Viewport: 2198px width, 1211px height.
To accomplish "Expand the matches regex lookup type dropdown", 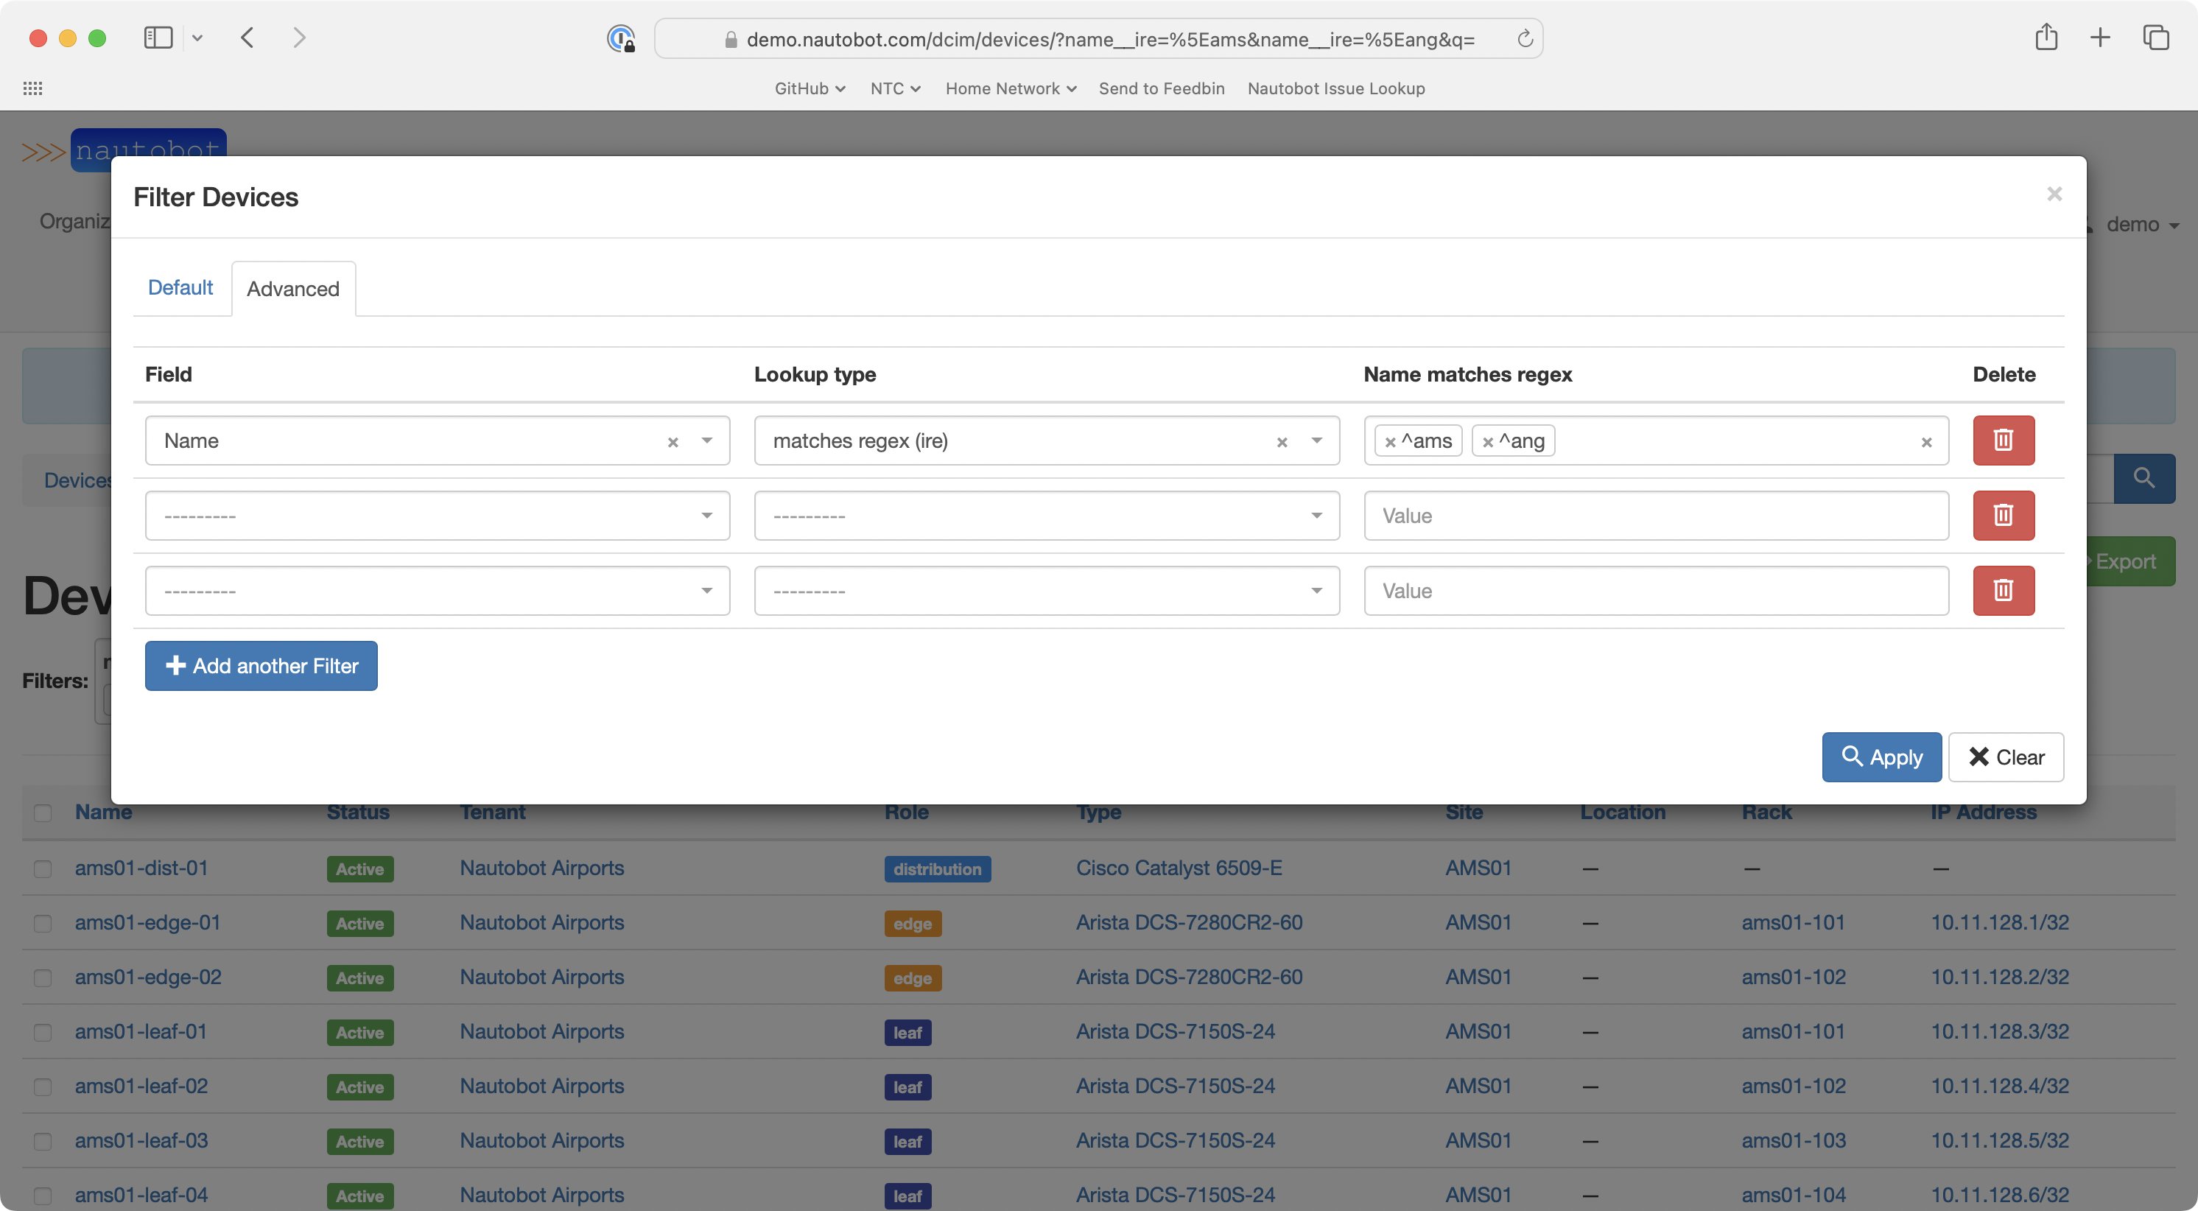I will click(x=1316, y=441).
